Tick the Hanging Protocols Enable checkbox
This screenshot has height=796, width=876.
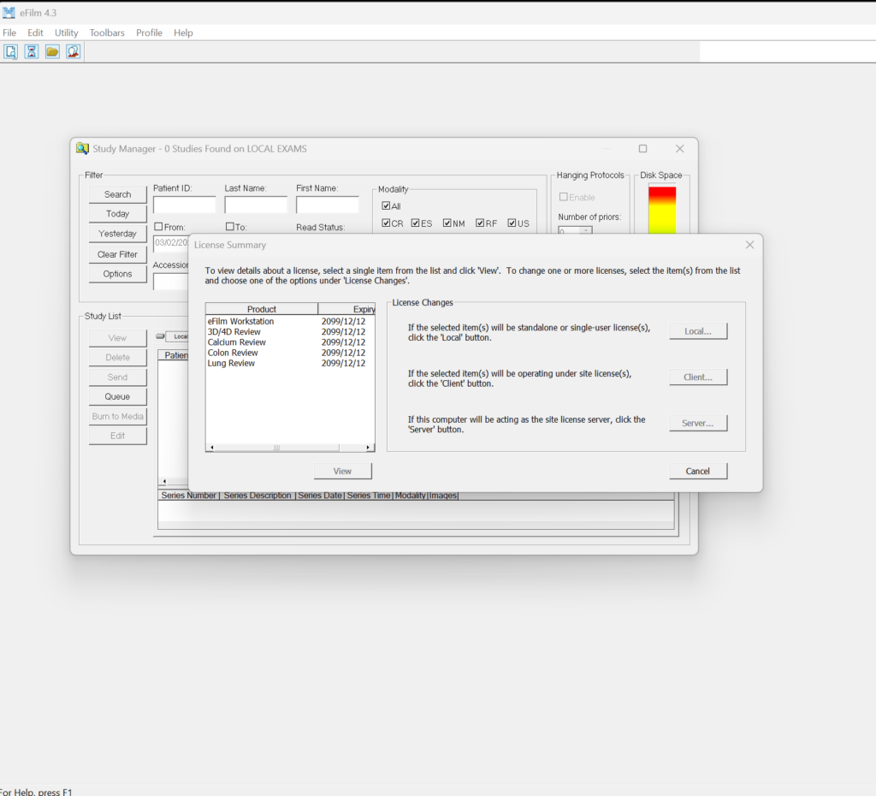[x=564, y=197]
